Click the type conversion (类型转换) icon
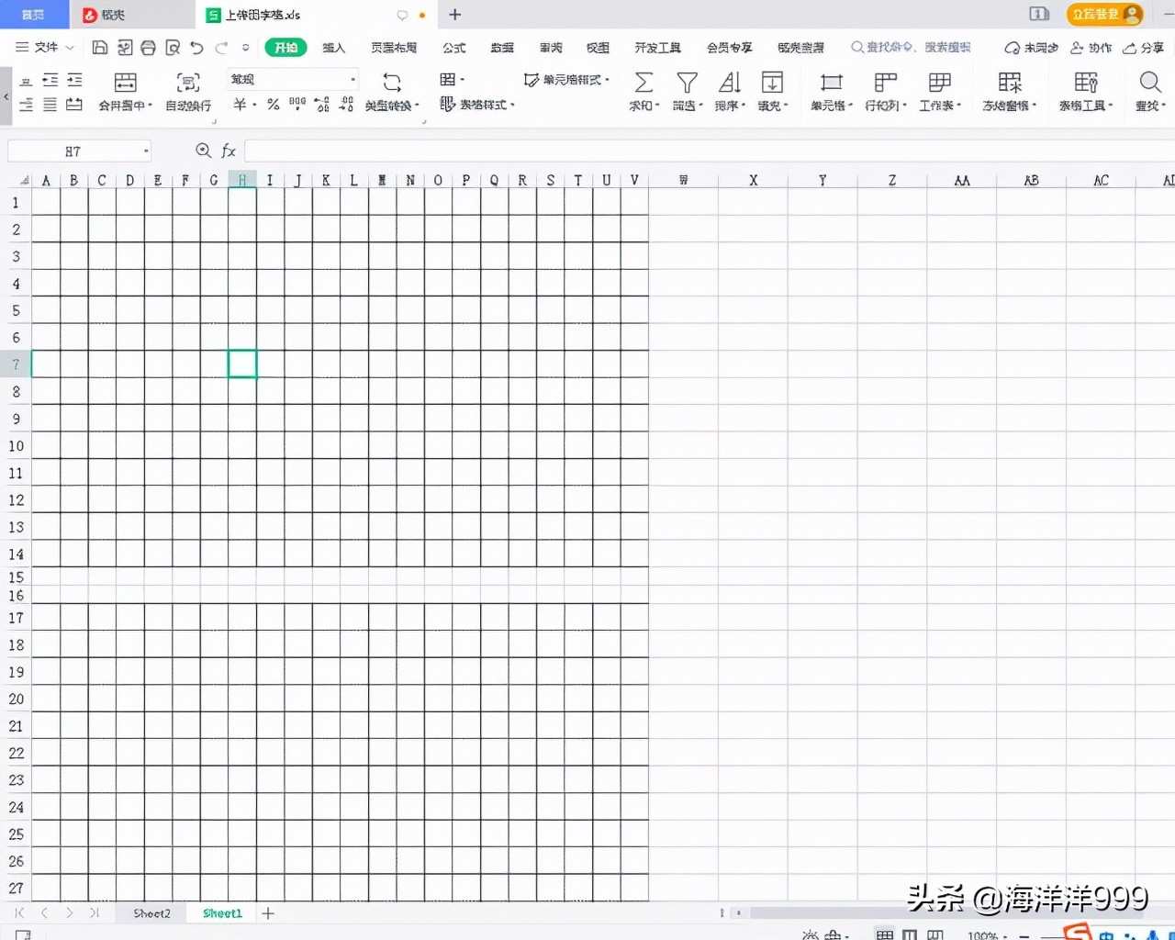Image resolution: width=1175 pixels, height=940 pixels. [x=392, y=83]
